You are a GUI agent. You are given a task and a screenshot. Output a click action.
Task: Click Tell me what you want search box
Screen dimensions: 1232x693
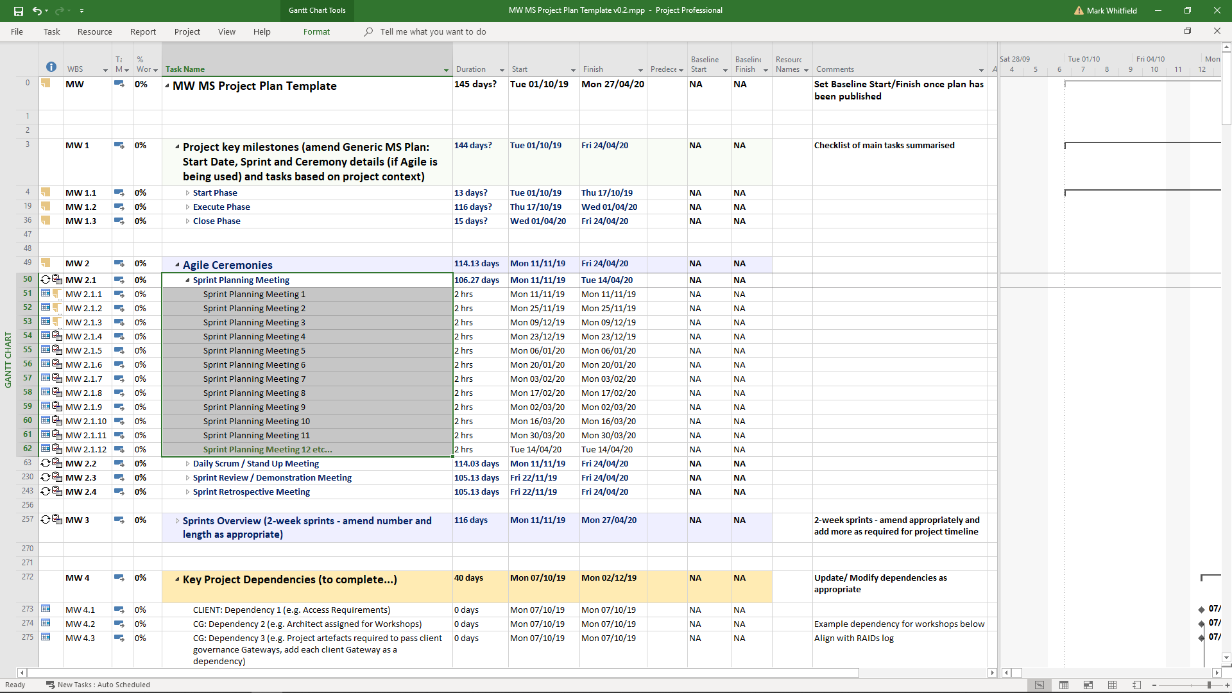click(x=432, y=31)
